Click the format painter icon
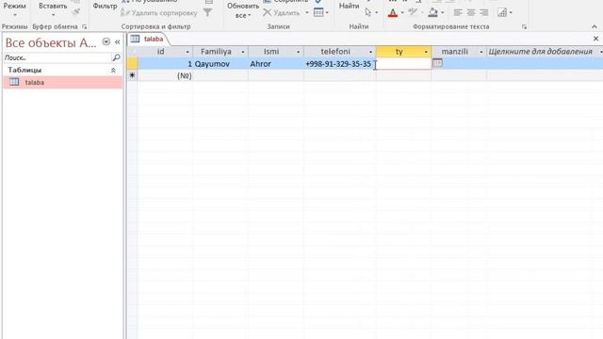The height and width of the screenshot is (339, 603). (76, 12)
